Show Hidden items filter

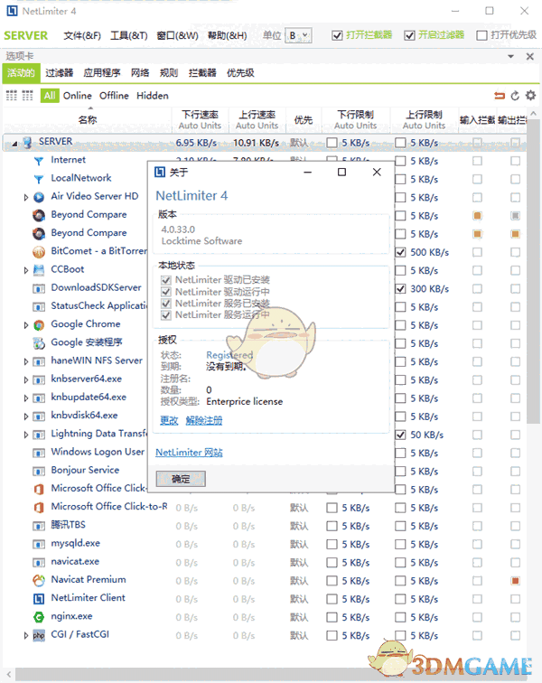(153, 96)
